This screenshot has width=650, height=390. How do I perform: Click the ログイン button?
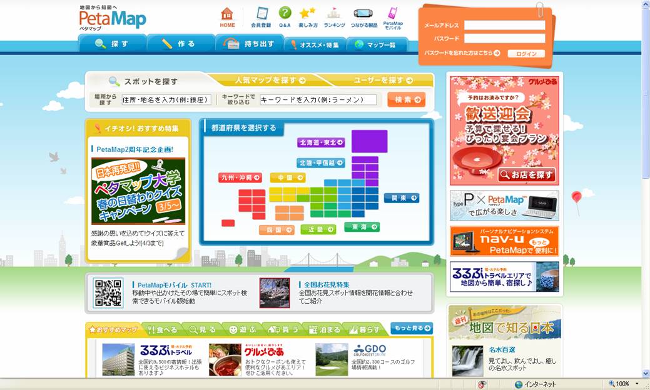[526, 53]
